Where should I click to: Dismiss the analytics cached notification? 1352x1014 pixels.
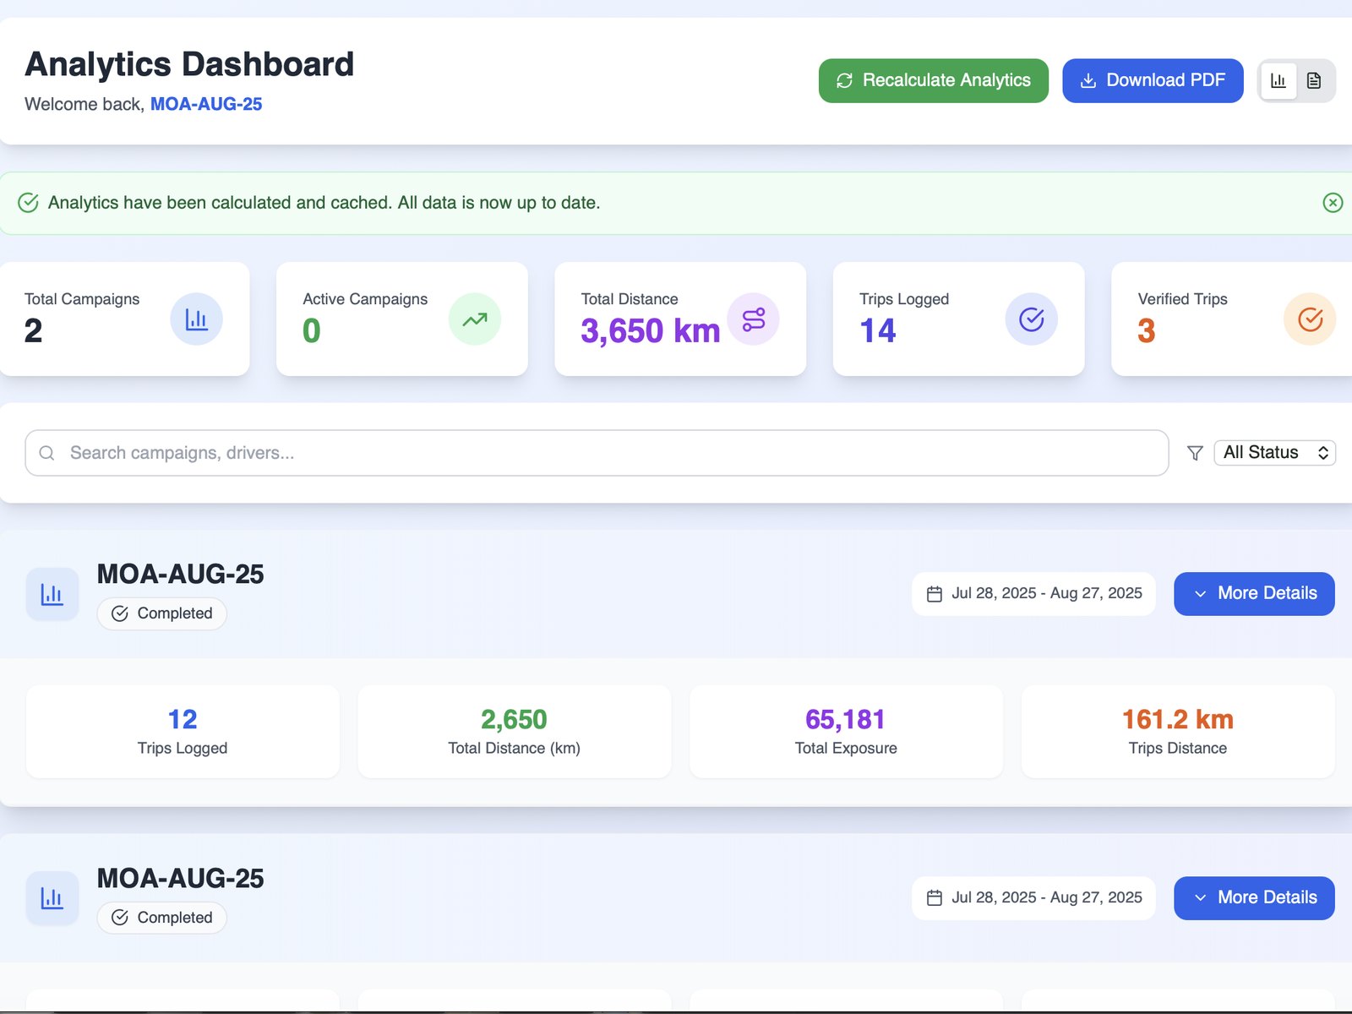(x=1333, y=203)
